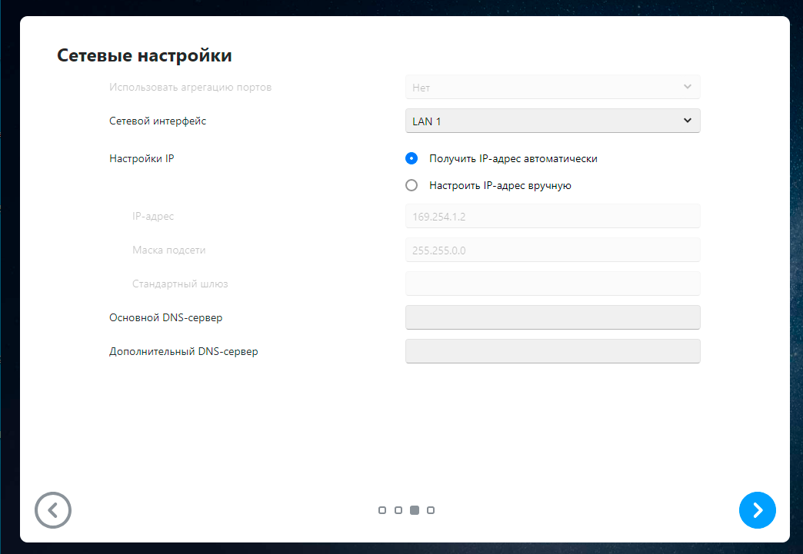The width and height of the screenshot is (803, 554).
Task: Click the 'IP-адрес' label
Action: 153,217
